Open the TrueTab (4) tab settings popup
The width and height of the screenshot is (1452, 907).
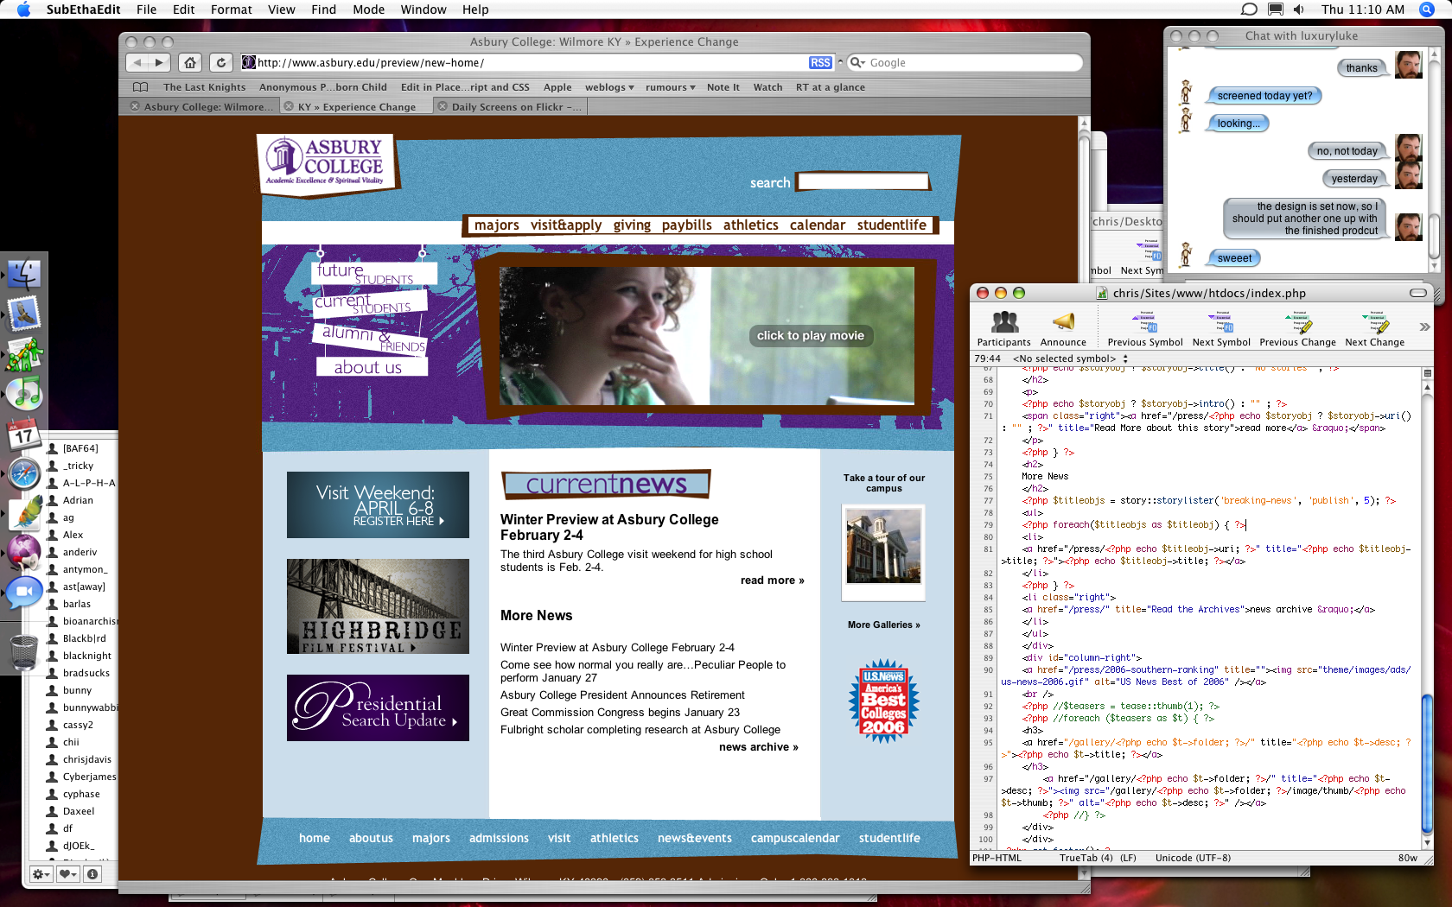pyautogui.click(x=1086, y=858)
